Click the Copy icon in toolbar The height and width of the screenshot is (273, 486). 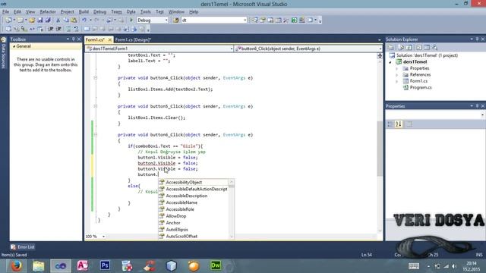coord(66,20)
